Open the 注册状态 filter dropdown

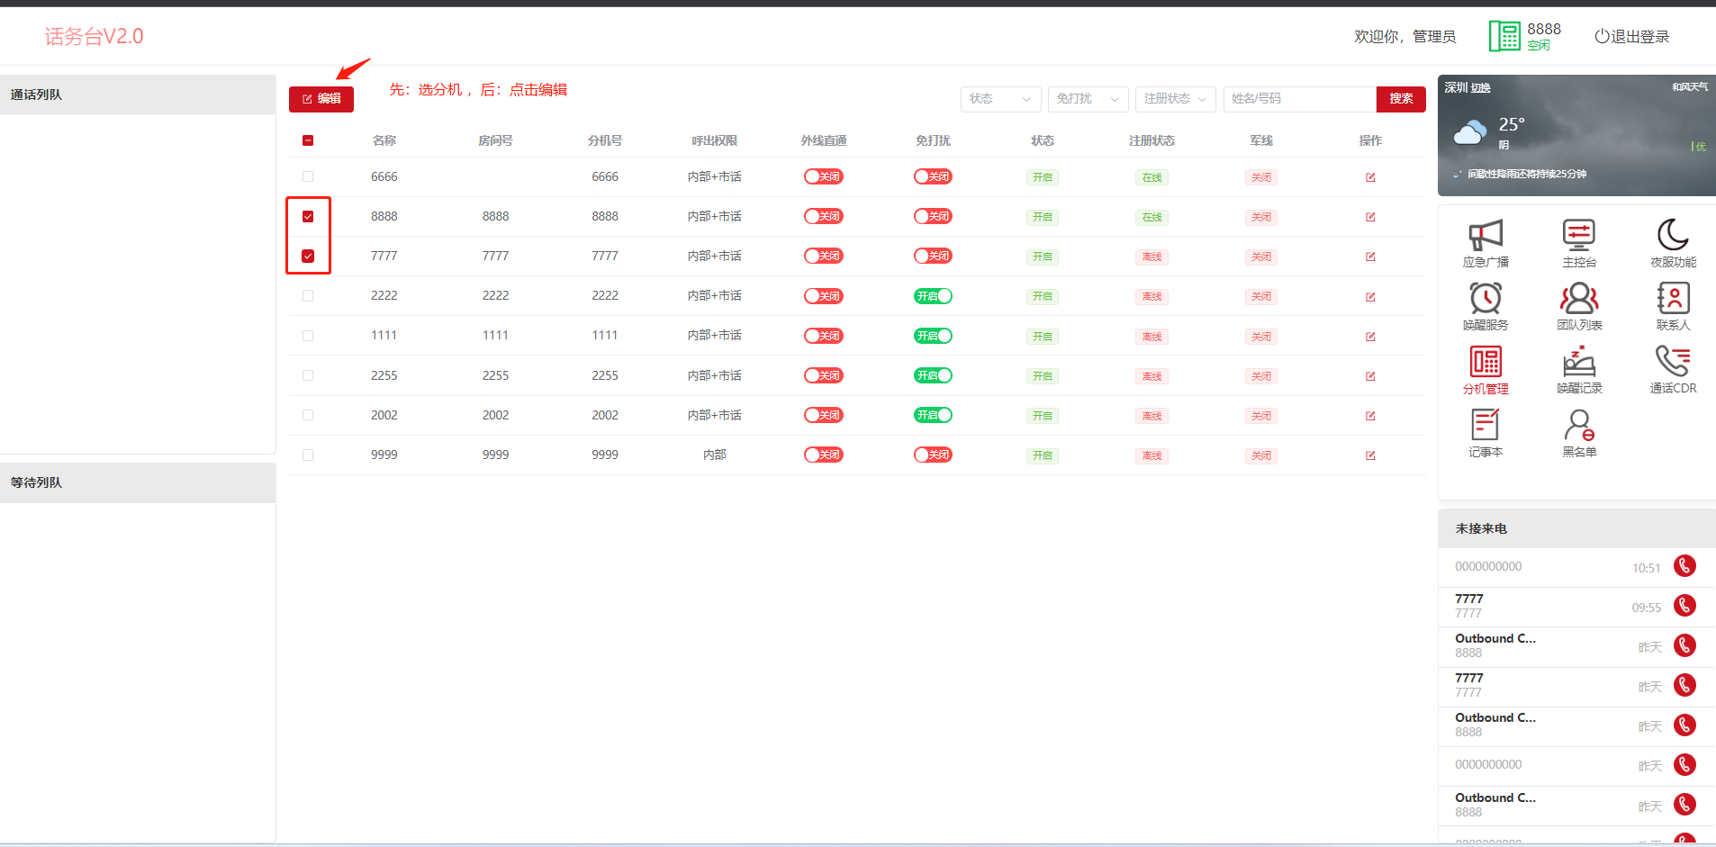(x=1175, y=99)
